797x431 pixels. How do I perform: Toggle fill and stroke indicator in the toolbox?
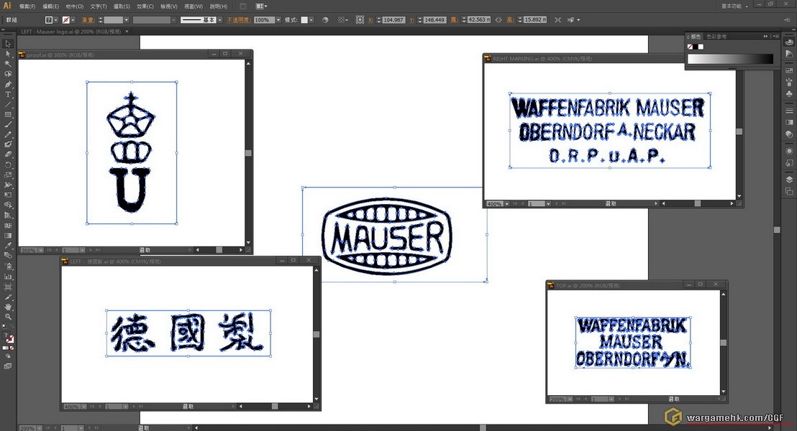pyautogui.click(x=9, y=338)
